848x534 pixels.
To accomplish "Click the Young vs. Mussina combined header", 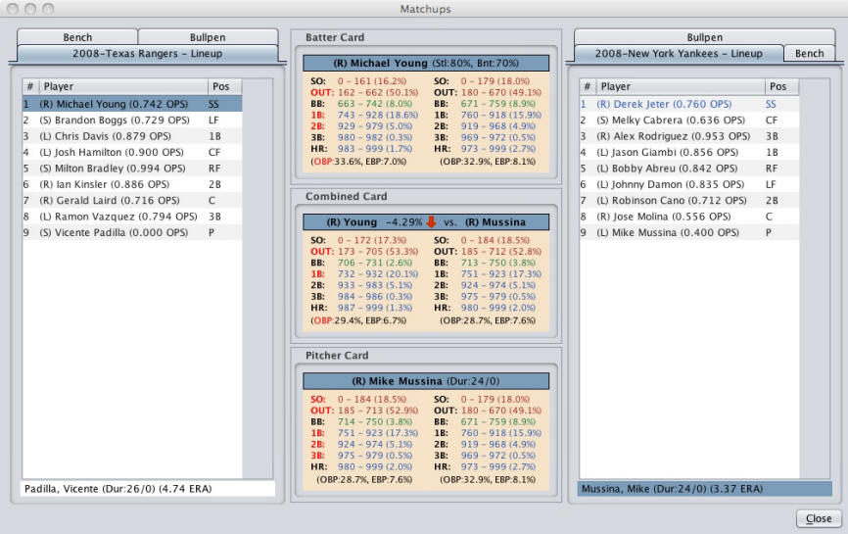I will [426, 221].
